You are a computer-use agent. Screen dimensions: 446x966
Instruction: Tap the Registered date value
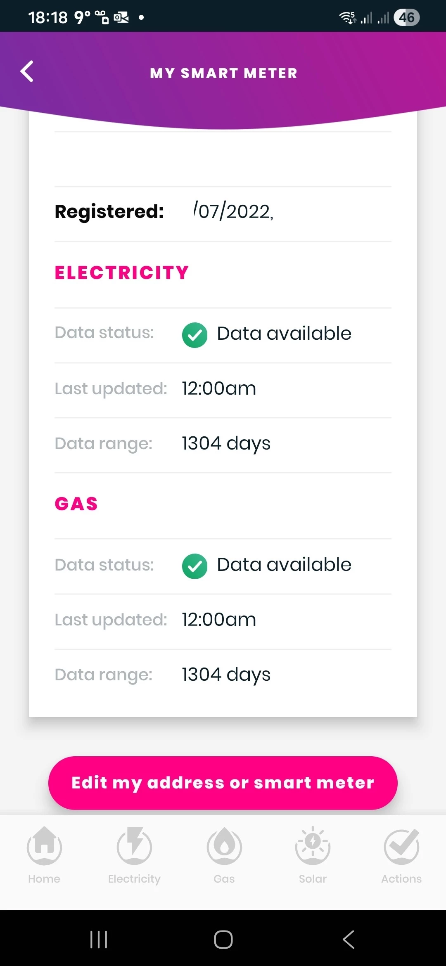(x=234, y=211)
